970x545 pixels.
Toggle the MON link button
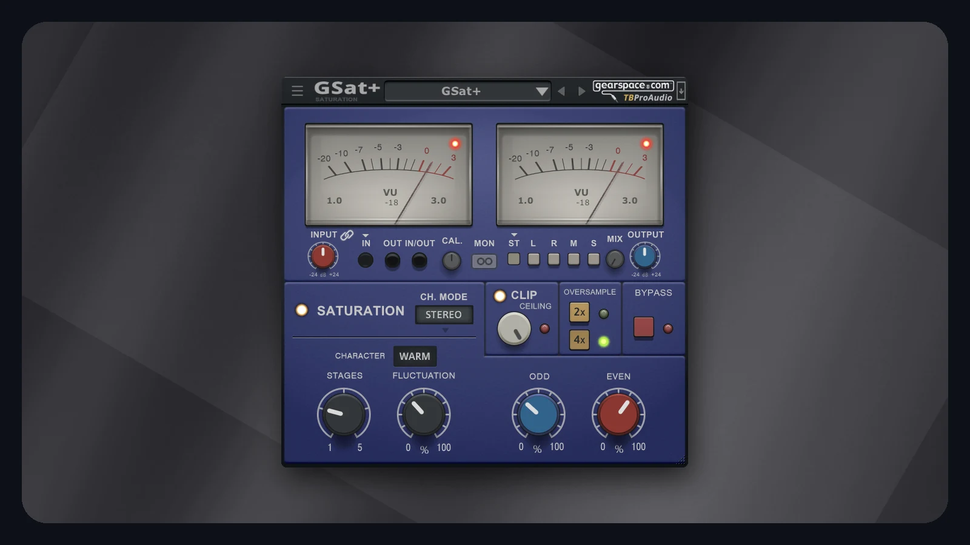click(x=484, y=261)
